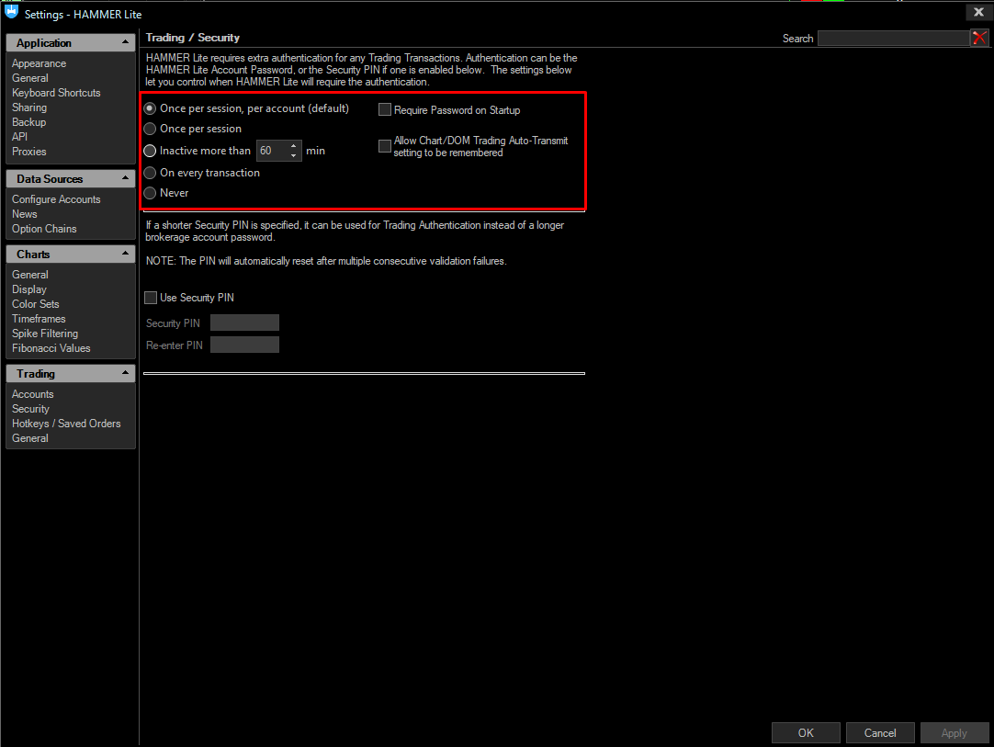Click the Cancel button
The width and height of the screenshot is (994, 747).
pos(880,732)
